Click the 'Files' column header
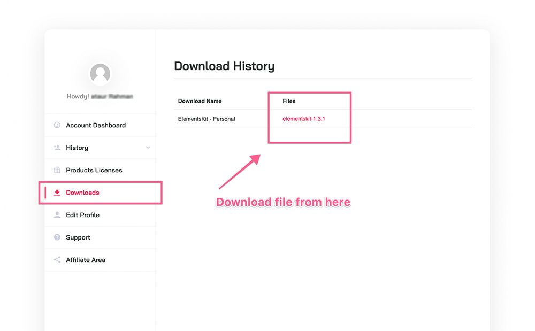The height and width of the screenshot is (331, 535). 289,101
